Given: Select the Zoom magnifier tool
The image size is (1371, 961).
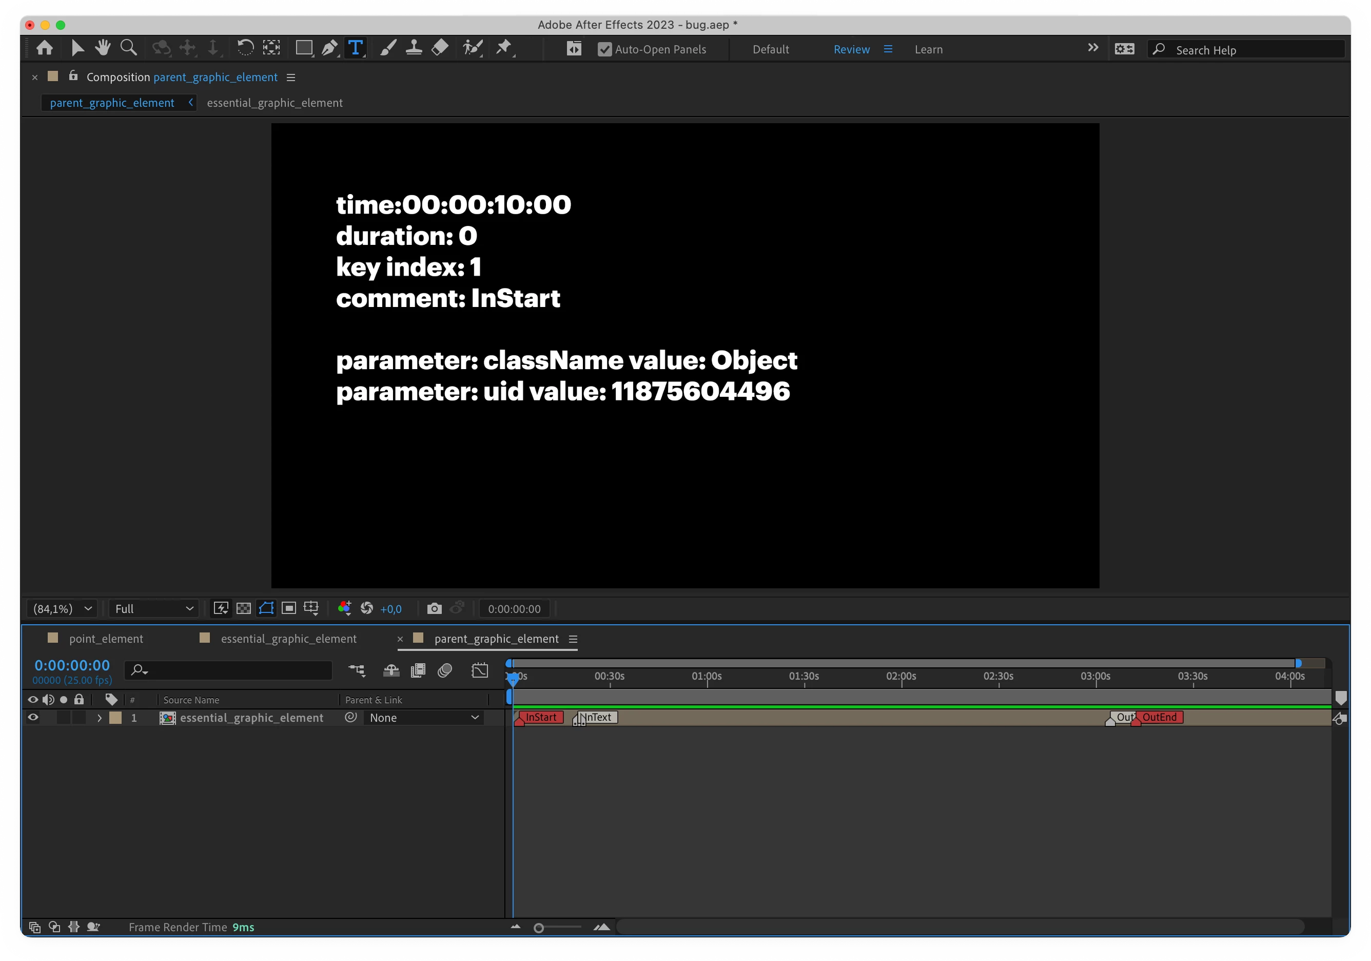Looking at the screenshot, I should pyautogui.click(x=128, y=48).
